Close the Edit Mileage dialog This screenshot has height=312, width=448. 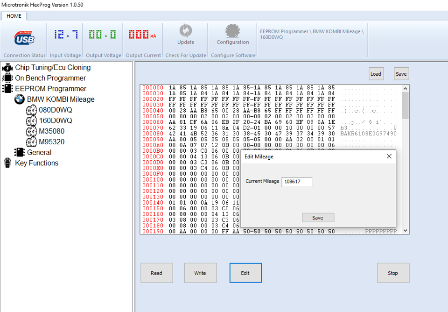[x=389, y=156]
